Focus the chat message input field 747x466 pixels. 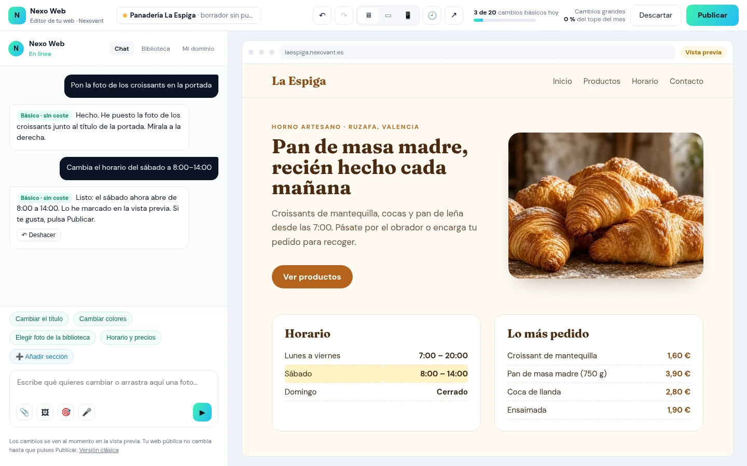(x=114, y=383)
